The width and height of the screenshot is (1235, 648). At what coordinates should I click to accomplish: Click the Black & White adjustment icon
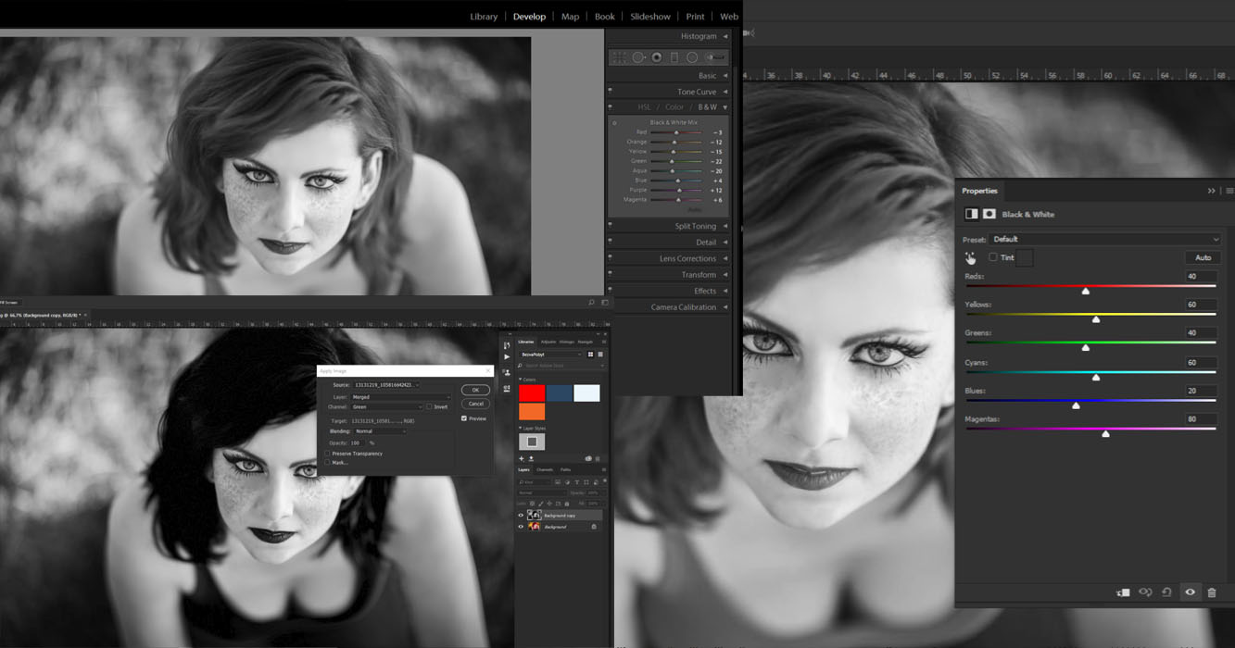971,214
